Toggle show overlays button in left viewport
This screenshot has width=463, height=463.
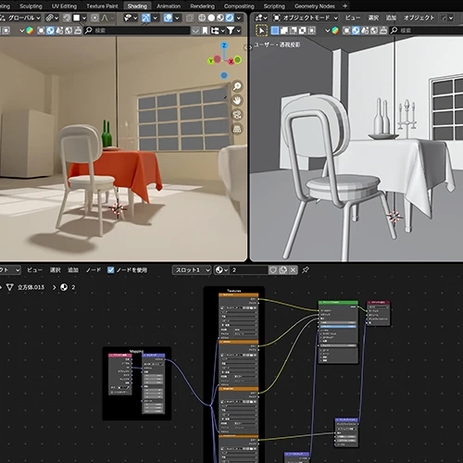pyautogui.click(x=168, y=18)
